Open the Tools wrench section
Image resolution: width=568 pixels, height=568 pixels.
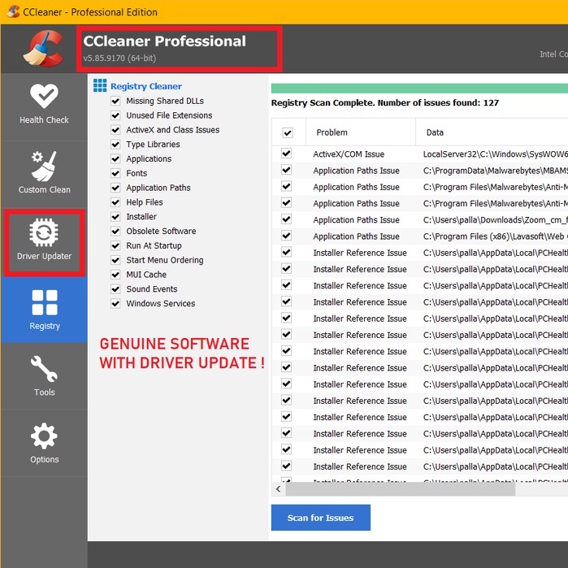[44, 376]
